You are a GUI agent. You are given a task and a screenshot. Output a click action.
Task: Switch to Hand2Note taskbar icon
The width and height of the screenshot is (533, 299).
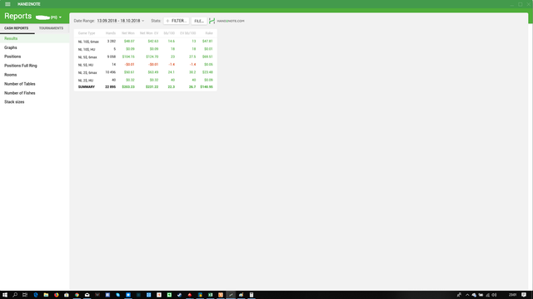[231, 295]
